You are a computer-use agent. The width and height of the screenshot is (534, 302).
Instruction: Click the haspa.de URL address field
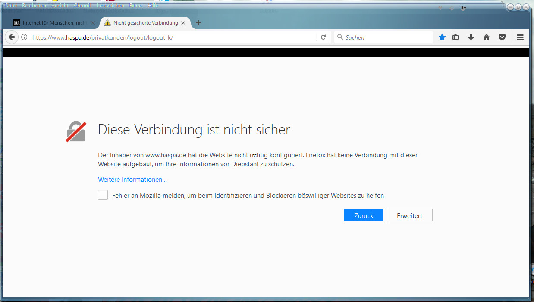(173, 37)
